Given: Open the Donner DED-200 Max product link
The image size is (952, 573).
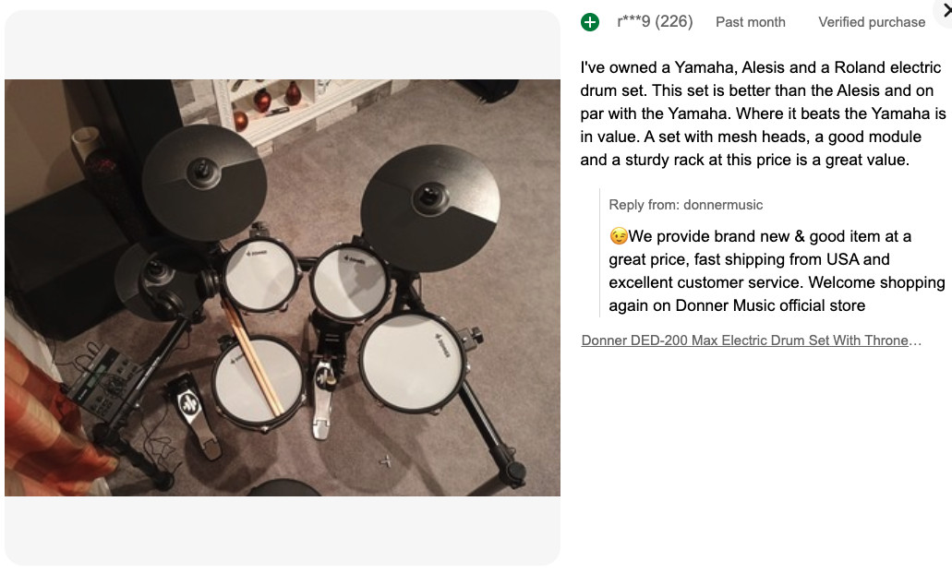Looking at the screenshot, I should pos(751,340).
